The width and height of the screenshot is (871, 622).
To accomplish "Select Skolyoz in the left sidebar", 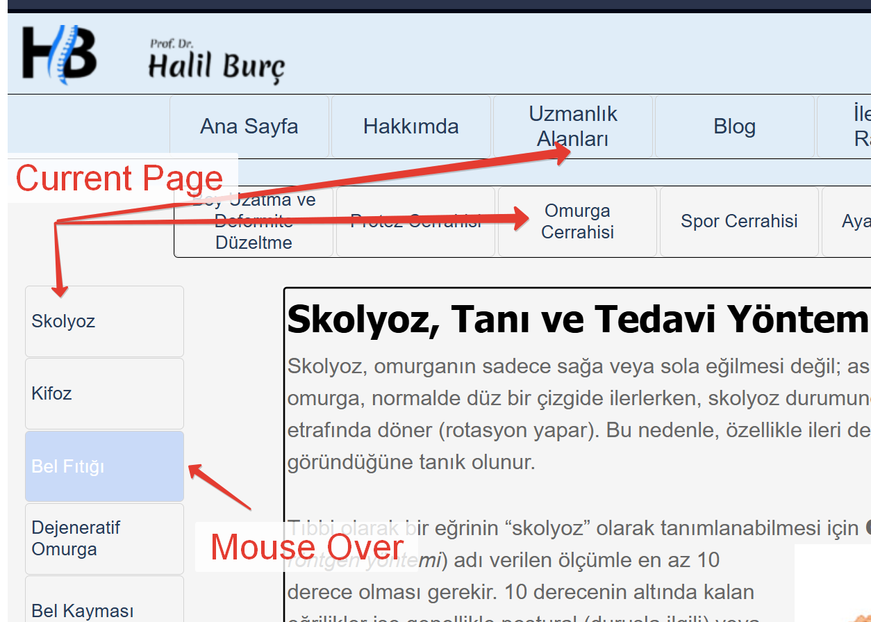I will tap(104, 321).
